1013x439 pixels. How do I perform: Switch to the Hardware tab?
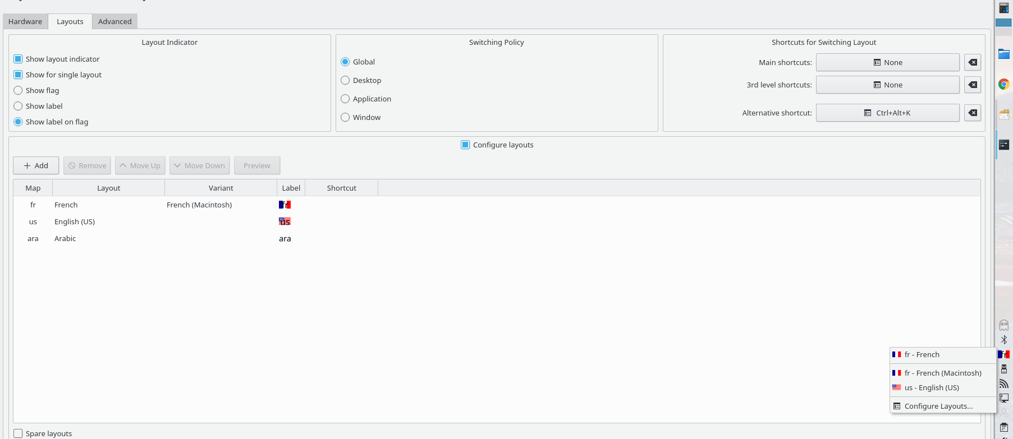[x=25, y=21]
